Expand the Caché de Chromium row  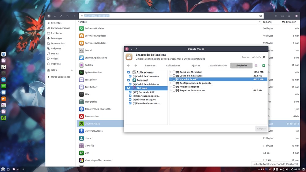coord(171,72)
